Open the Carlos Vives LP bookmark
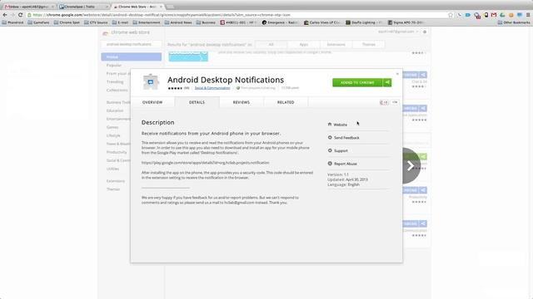This screenshot has height=299, width=533. pos(322,22)
